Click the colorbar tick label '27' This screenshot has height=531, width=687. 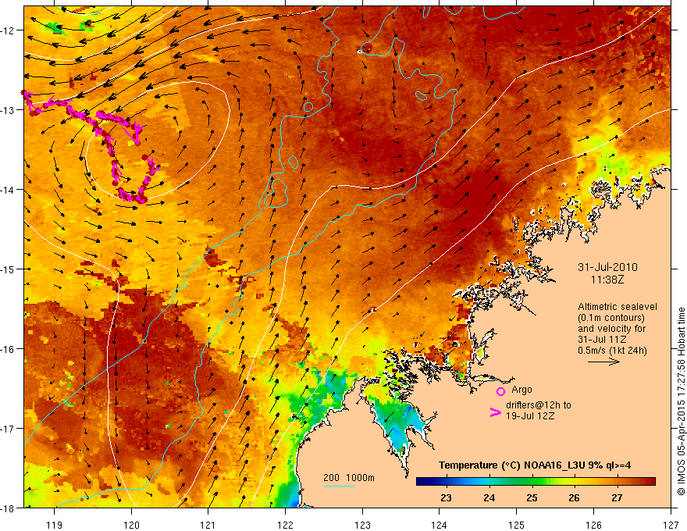(x=617, y=497)
